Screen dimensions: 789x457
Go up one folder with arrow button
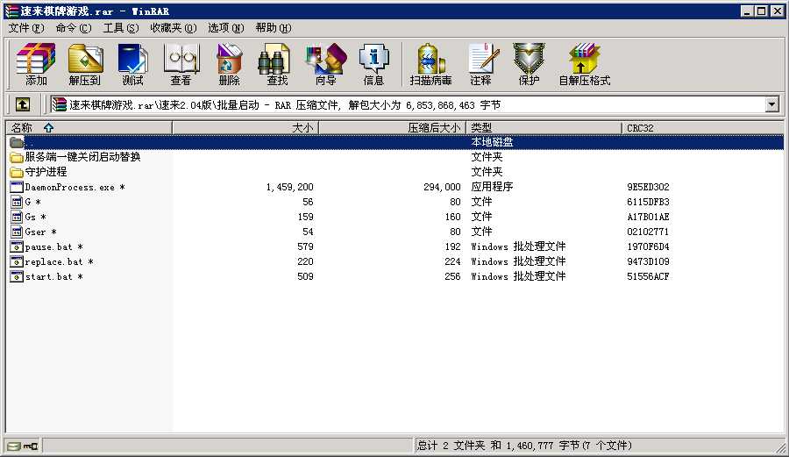click(x=22, y=104)
